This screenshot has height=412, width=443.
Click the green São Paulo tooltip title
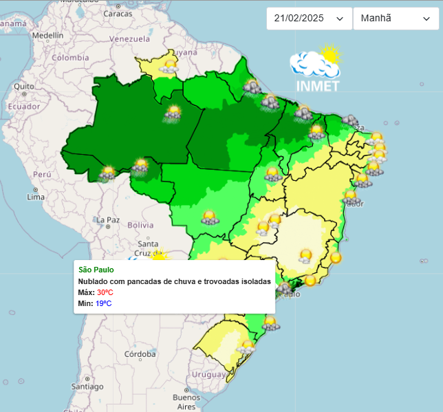point(96,270)
